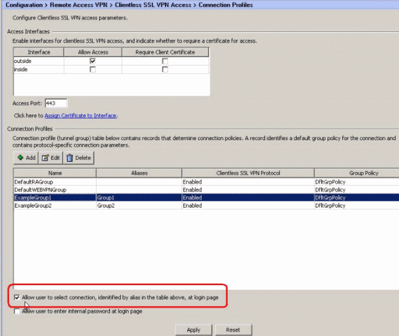This screenshot has height=336, width=399.
Task: Toggle Require Client Certificate for inside
Action: click(x=165, y=69)
